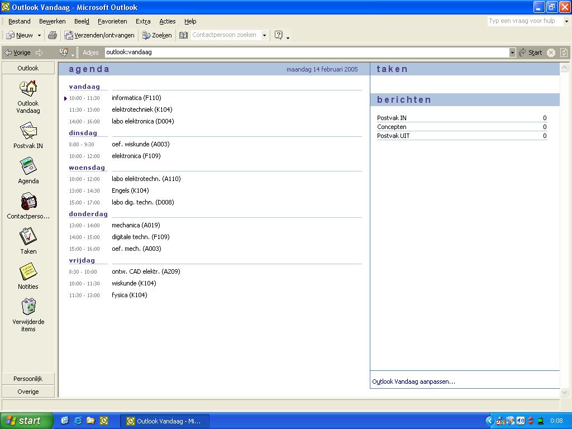
Task: Click the Outlook quick launch icon
Action: 104,421
